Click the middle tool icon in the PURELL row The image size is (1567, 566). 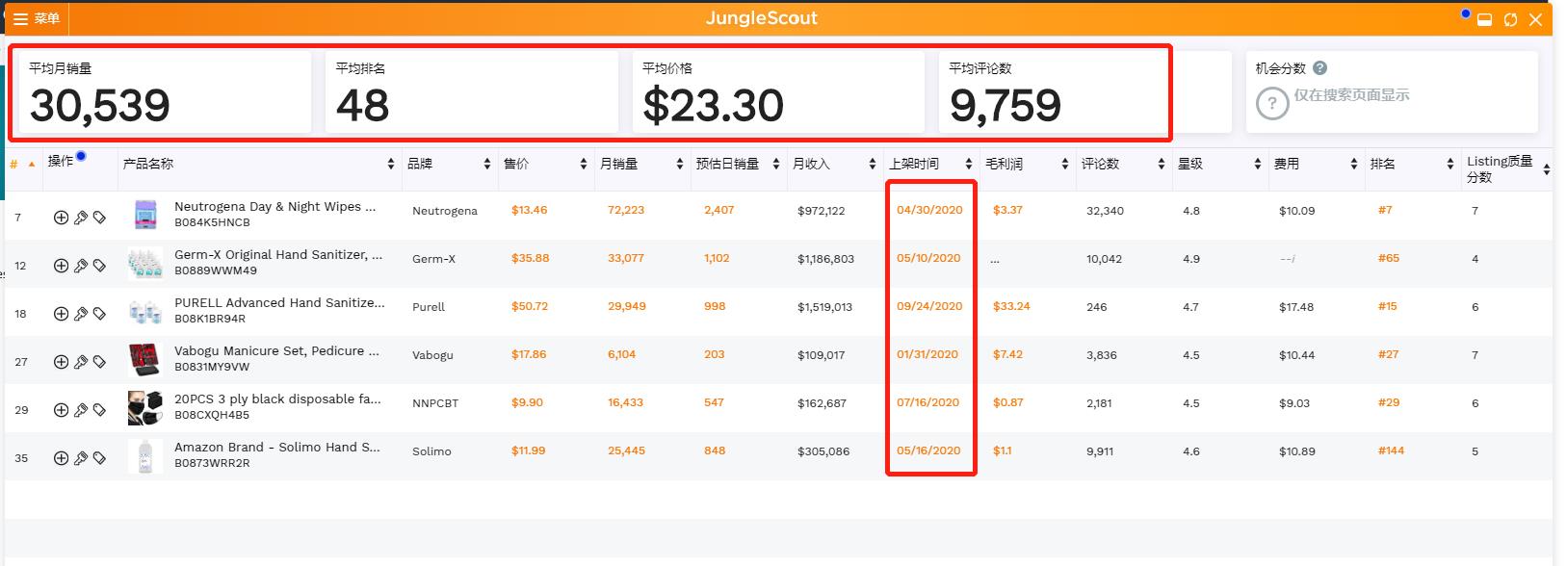coord(81,314)
